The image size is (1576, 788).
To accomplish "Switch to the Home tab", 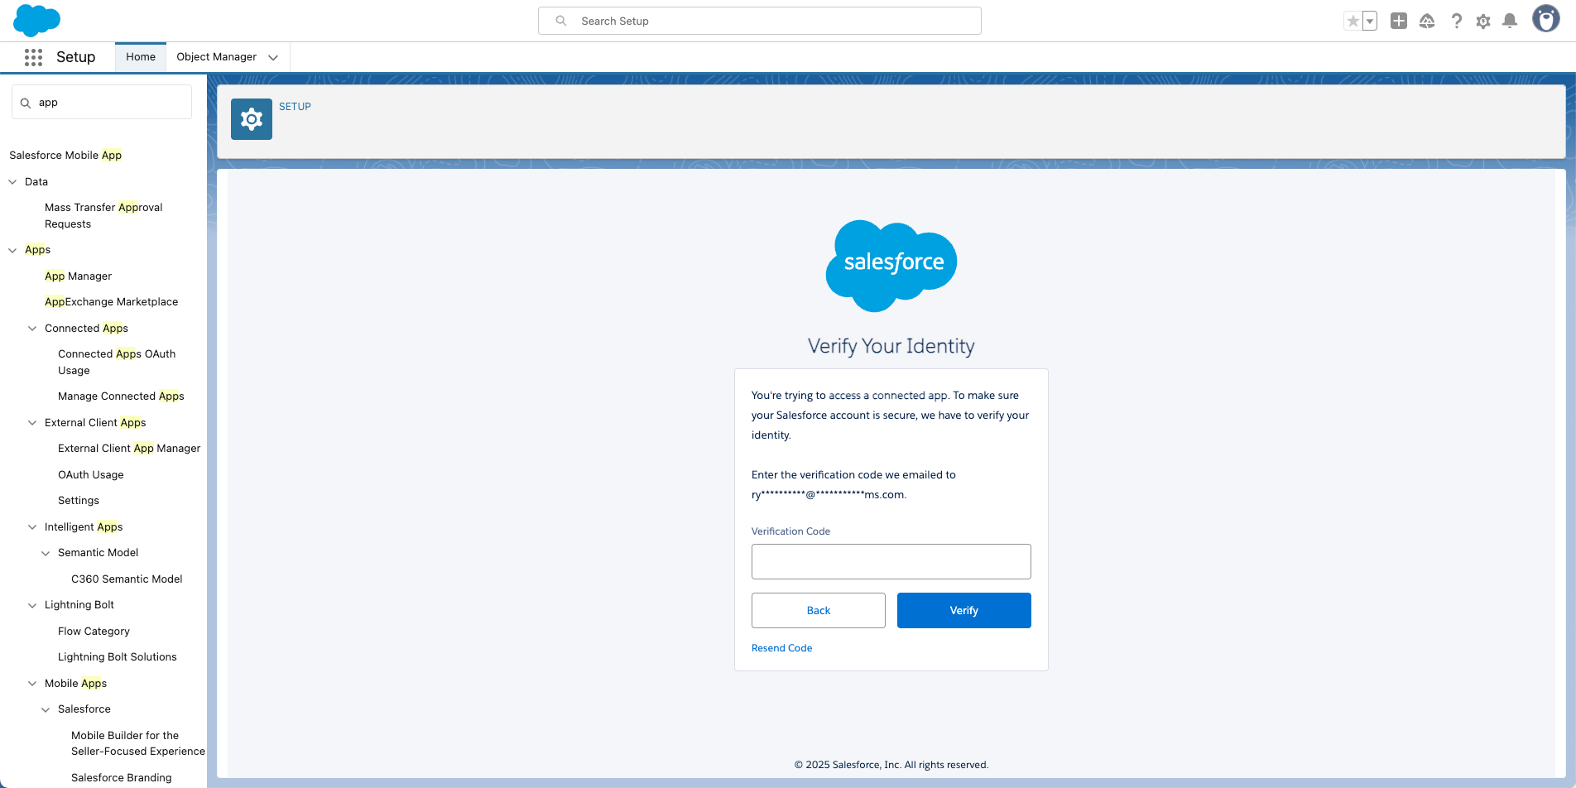I will click(x=141, y=57).
